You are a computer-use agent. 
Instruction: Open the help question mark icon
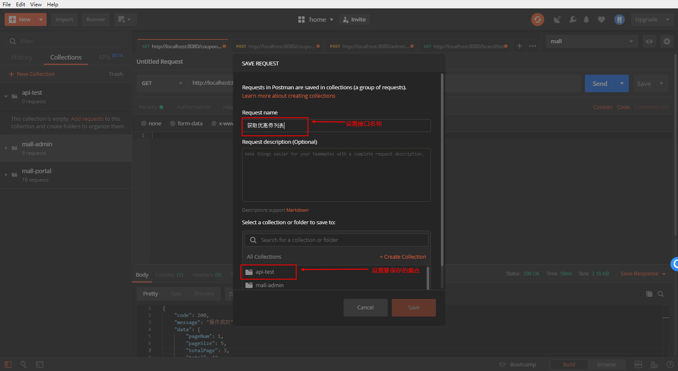670,364
